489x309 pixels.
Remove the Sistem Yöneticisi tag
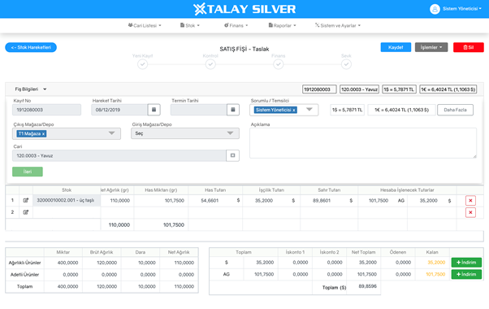point(293,110)
